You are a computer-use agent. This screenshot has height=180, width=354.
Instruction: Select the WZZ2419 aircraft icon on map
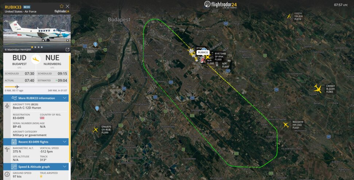286,125
